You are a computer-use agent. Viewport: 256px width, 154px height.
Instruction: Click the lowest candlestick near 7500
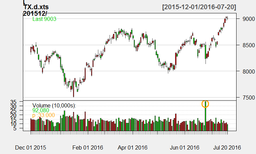(x=73, y=91)
